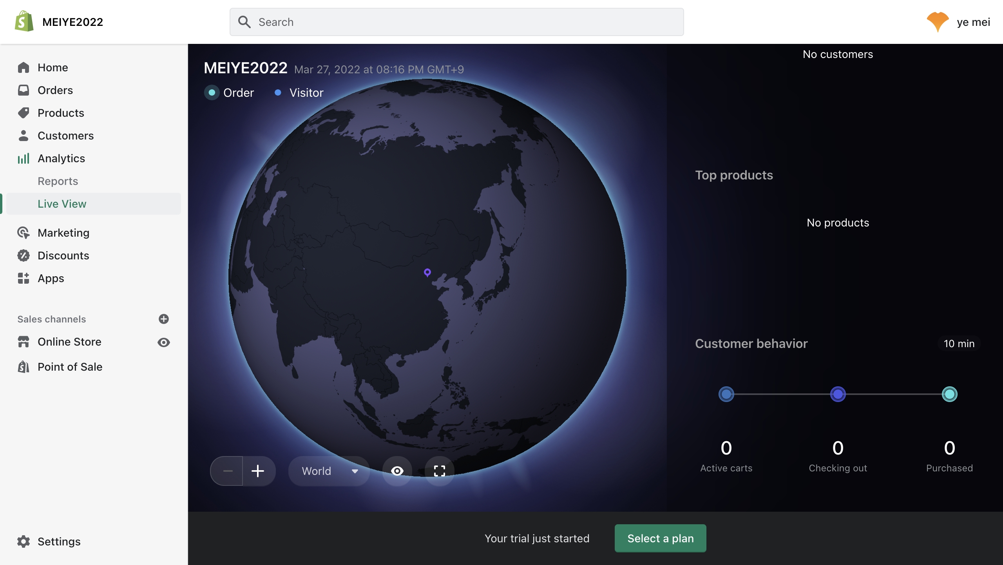The width and height of the screenshot is (1003, 565).
Task: Click the purple location pin on globe
Action: [x=427, y=272]
